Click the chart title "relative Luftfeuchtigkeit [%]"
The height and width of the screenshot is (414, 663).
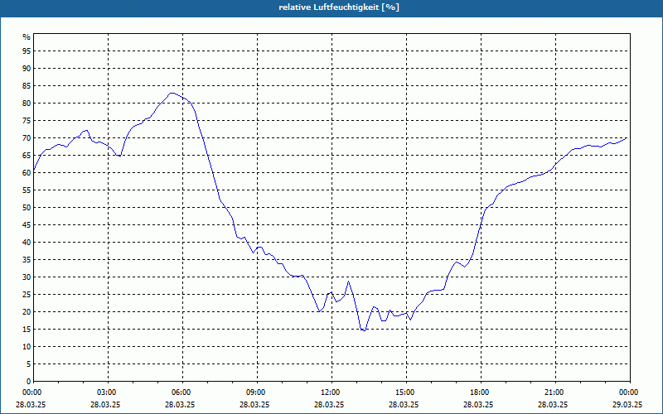(x=339, y=7)
